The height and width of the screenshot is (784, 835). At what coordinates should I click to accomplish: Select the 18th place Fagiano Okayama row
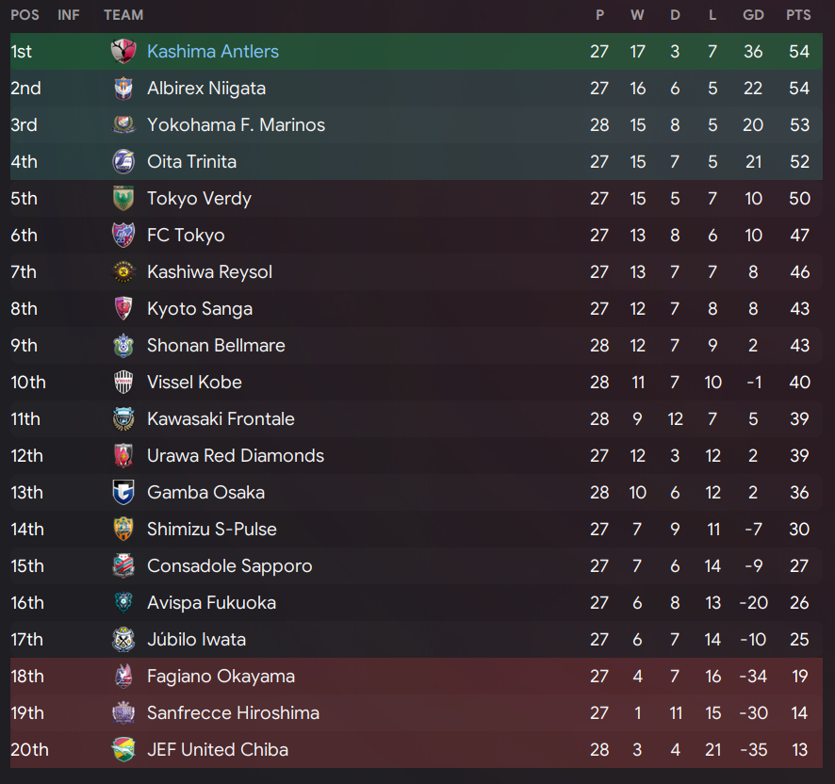click(417, 676)
